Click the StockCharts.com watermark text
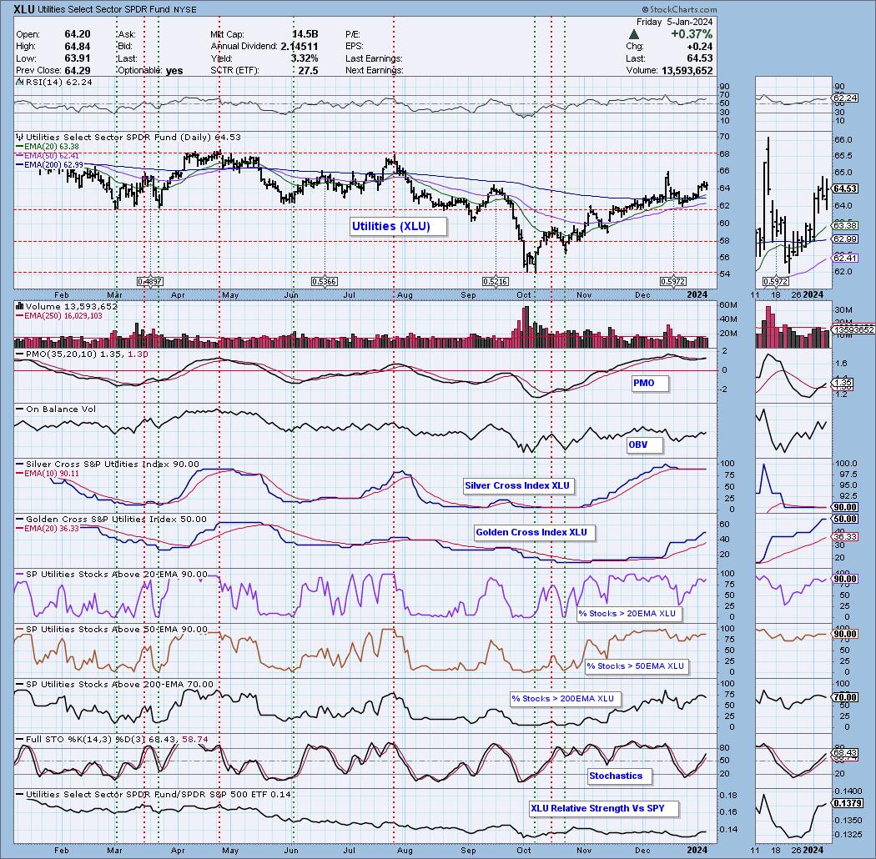The height and width of the screenshot is (859, 876). [679, 9]
